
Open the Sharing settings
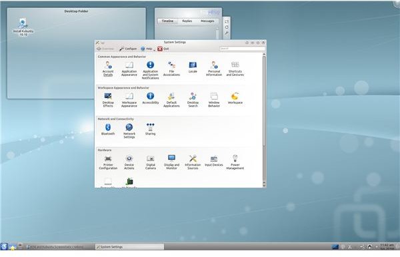(x=150, y=129)
